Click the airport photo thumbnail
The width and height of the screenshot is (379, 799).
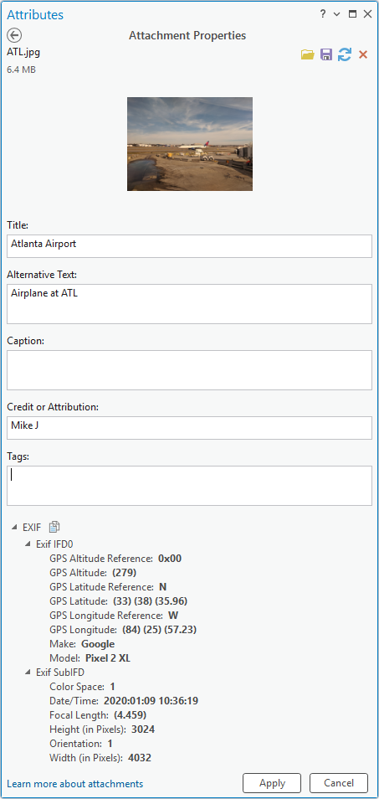190,144
